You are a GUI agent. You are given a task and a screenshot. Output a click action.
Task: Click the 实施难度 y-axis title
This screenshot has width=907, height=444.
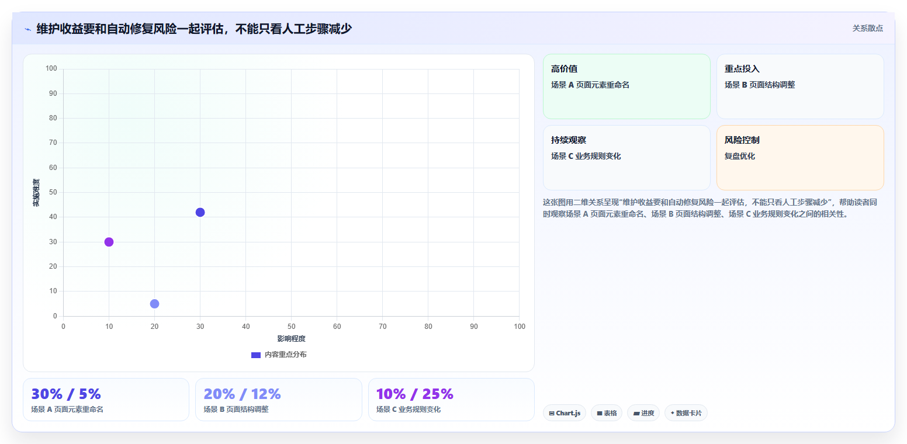[36, 193]
